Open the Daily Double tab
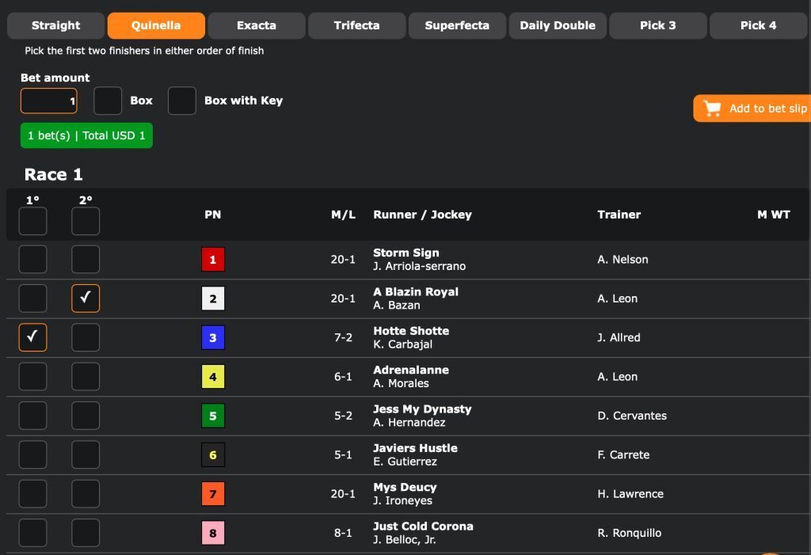This screenshot has width=811, height=555. click(x=558, y=25)
